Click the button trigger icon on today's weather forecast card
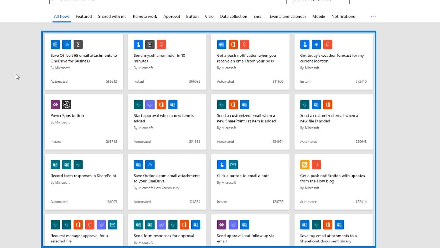The width and height of the screenshot is (440, 248). click(x=305, y=44)
